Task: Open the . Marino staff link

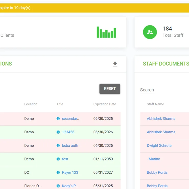Action: tap(153, 159)
